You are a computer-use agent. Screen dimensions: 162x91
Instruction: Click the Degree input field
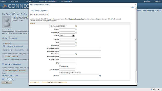(x=67, y=29)
